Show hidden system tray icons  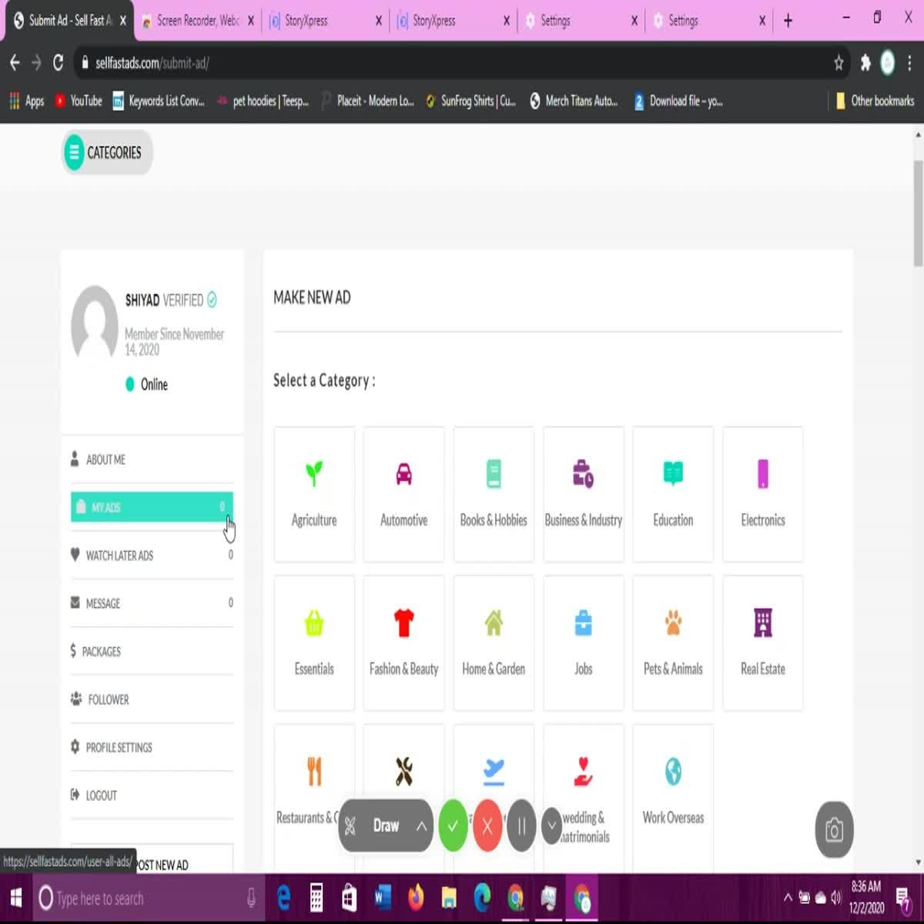click(x=788, y=898)
